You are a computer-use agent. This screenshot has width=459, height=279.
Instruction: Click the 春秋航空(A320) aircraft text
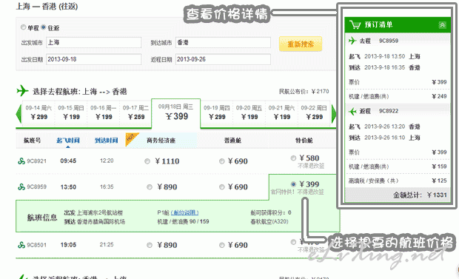tap(269, 221)
